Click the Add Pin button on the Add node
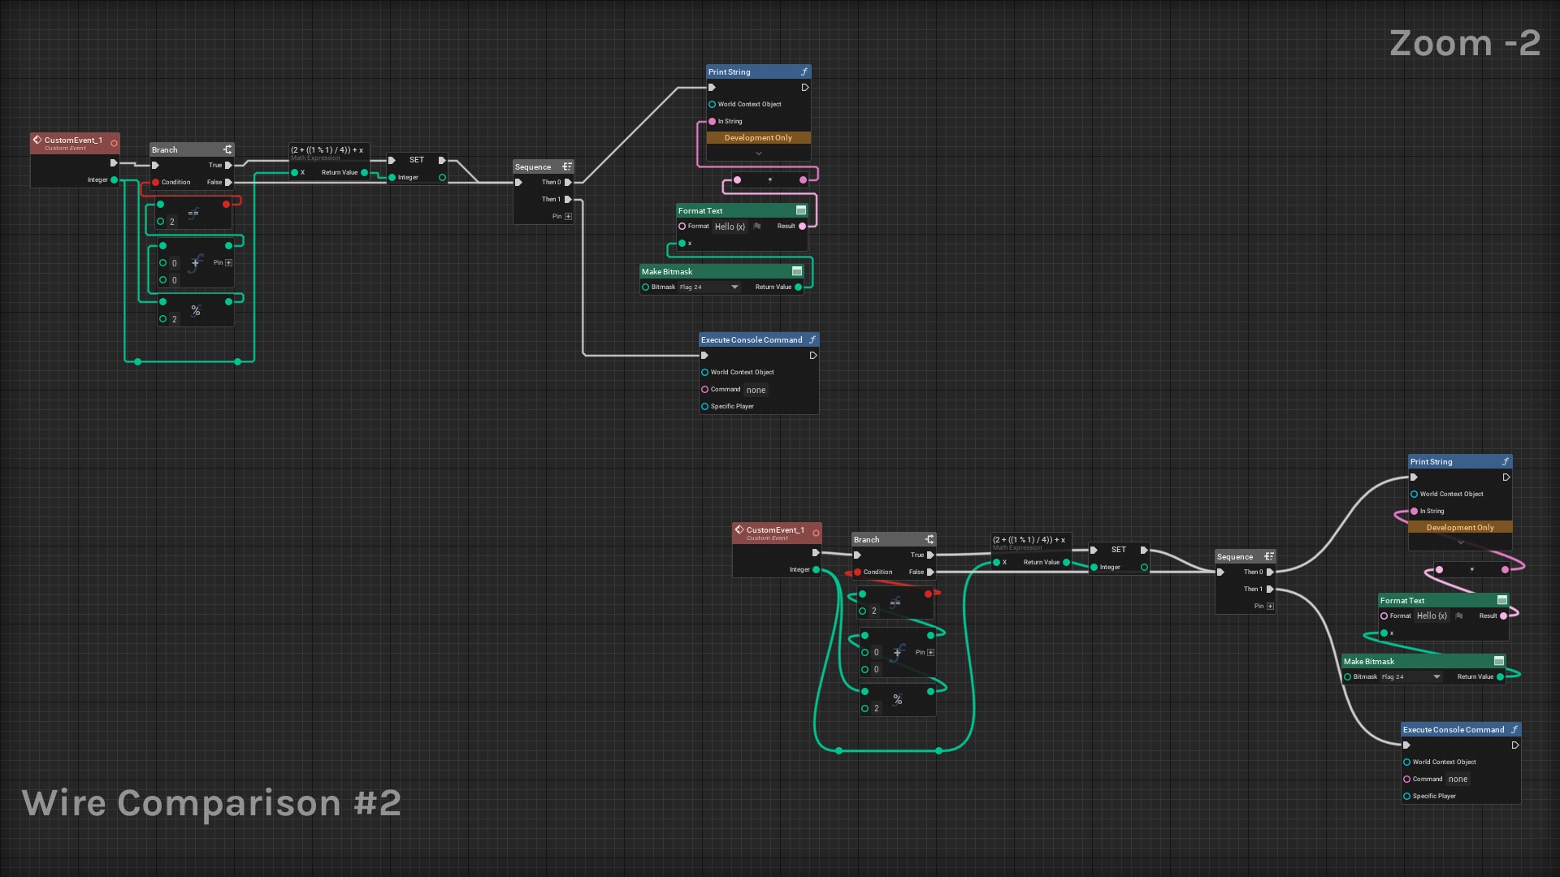Viewport: 1560px width, 877px height. 228,262
